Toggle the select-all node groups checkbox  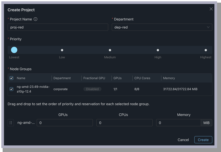click(12, 78)
